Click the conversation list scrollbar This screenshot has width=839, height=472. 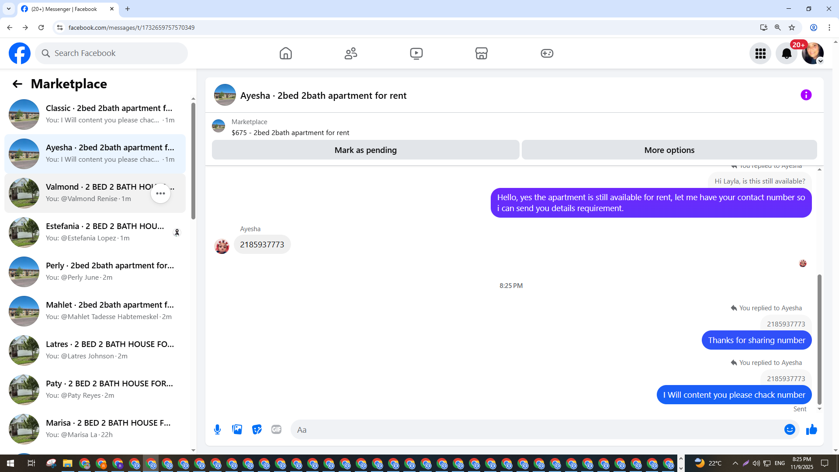pos(193,162)
